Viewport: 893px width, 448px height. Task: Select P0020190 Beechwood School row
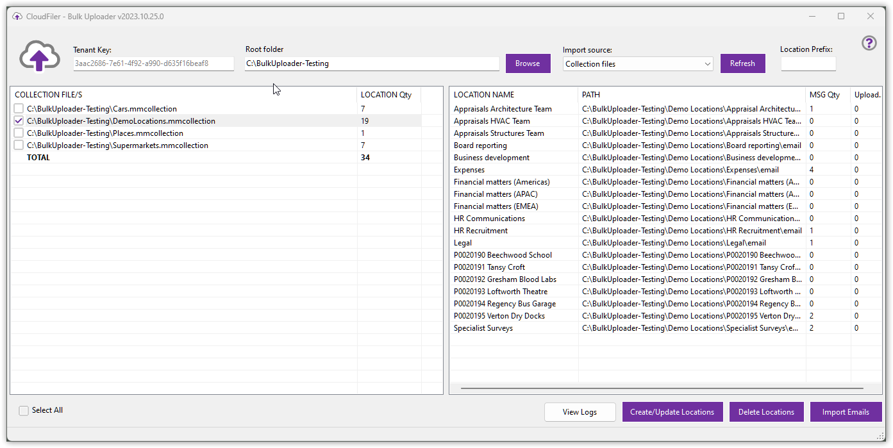click(665, 255)
